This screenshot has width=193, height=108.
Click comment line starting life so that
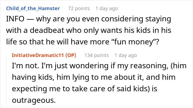[83, 42]
